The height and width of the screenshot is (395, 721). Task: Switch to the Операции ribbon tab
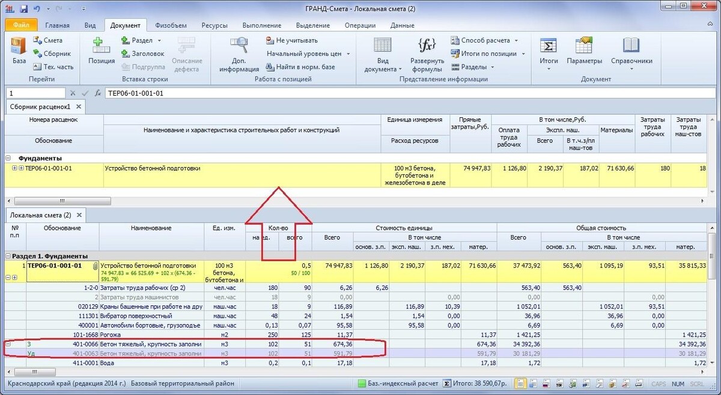360,25
